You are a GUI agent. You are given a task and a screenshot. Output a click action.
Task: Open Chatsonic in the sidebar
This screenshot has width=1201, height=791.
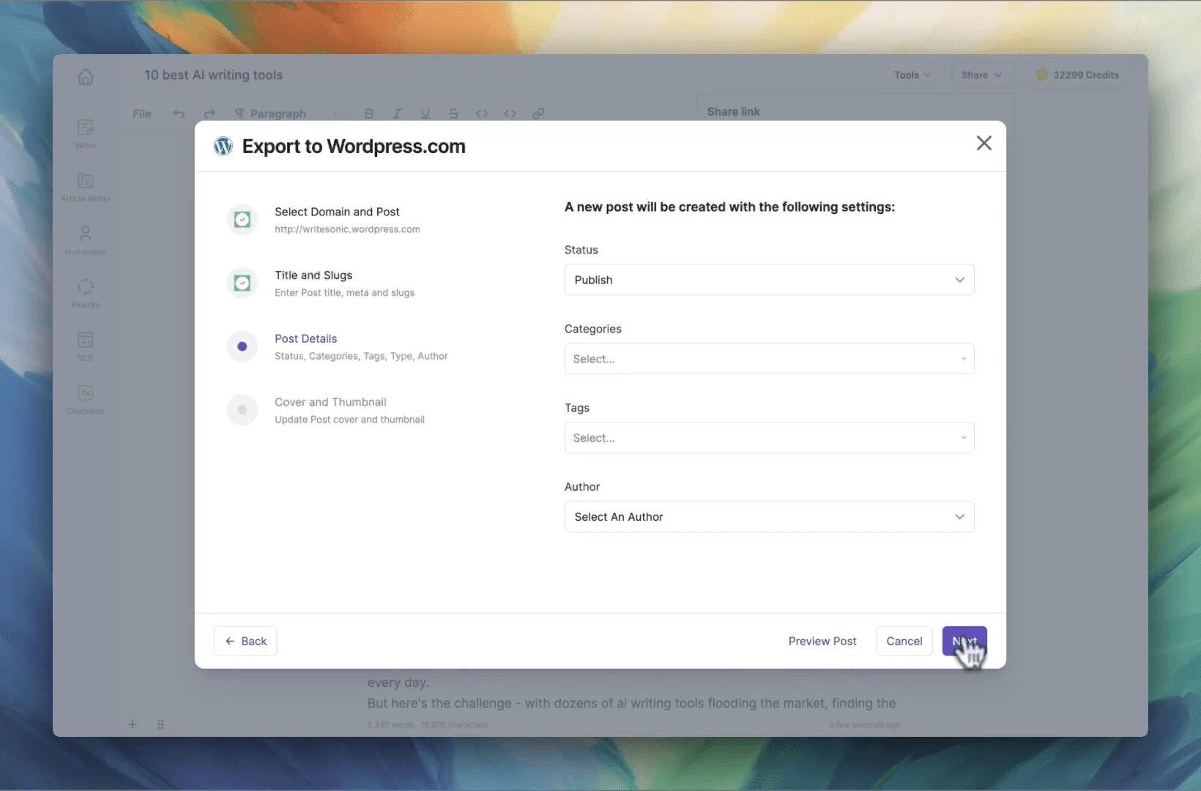[x=86, y=399]
